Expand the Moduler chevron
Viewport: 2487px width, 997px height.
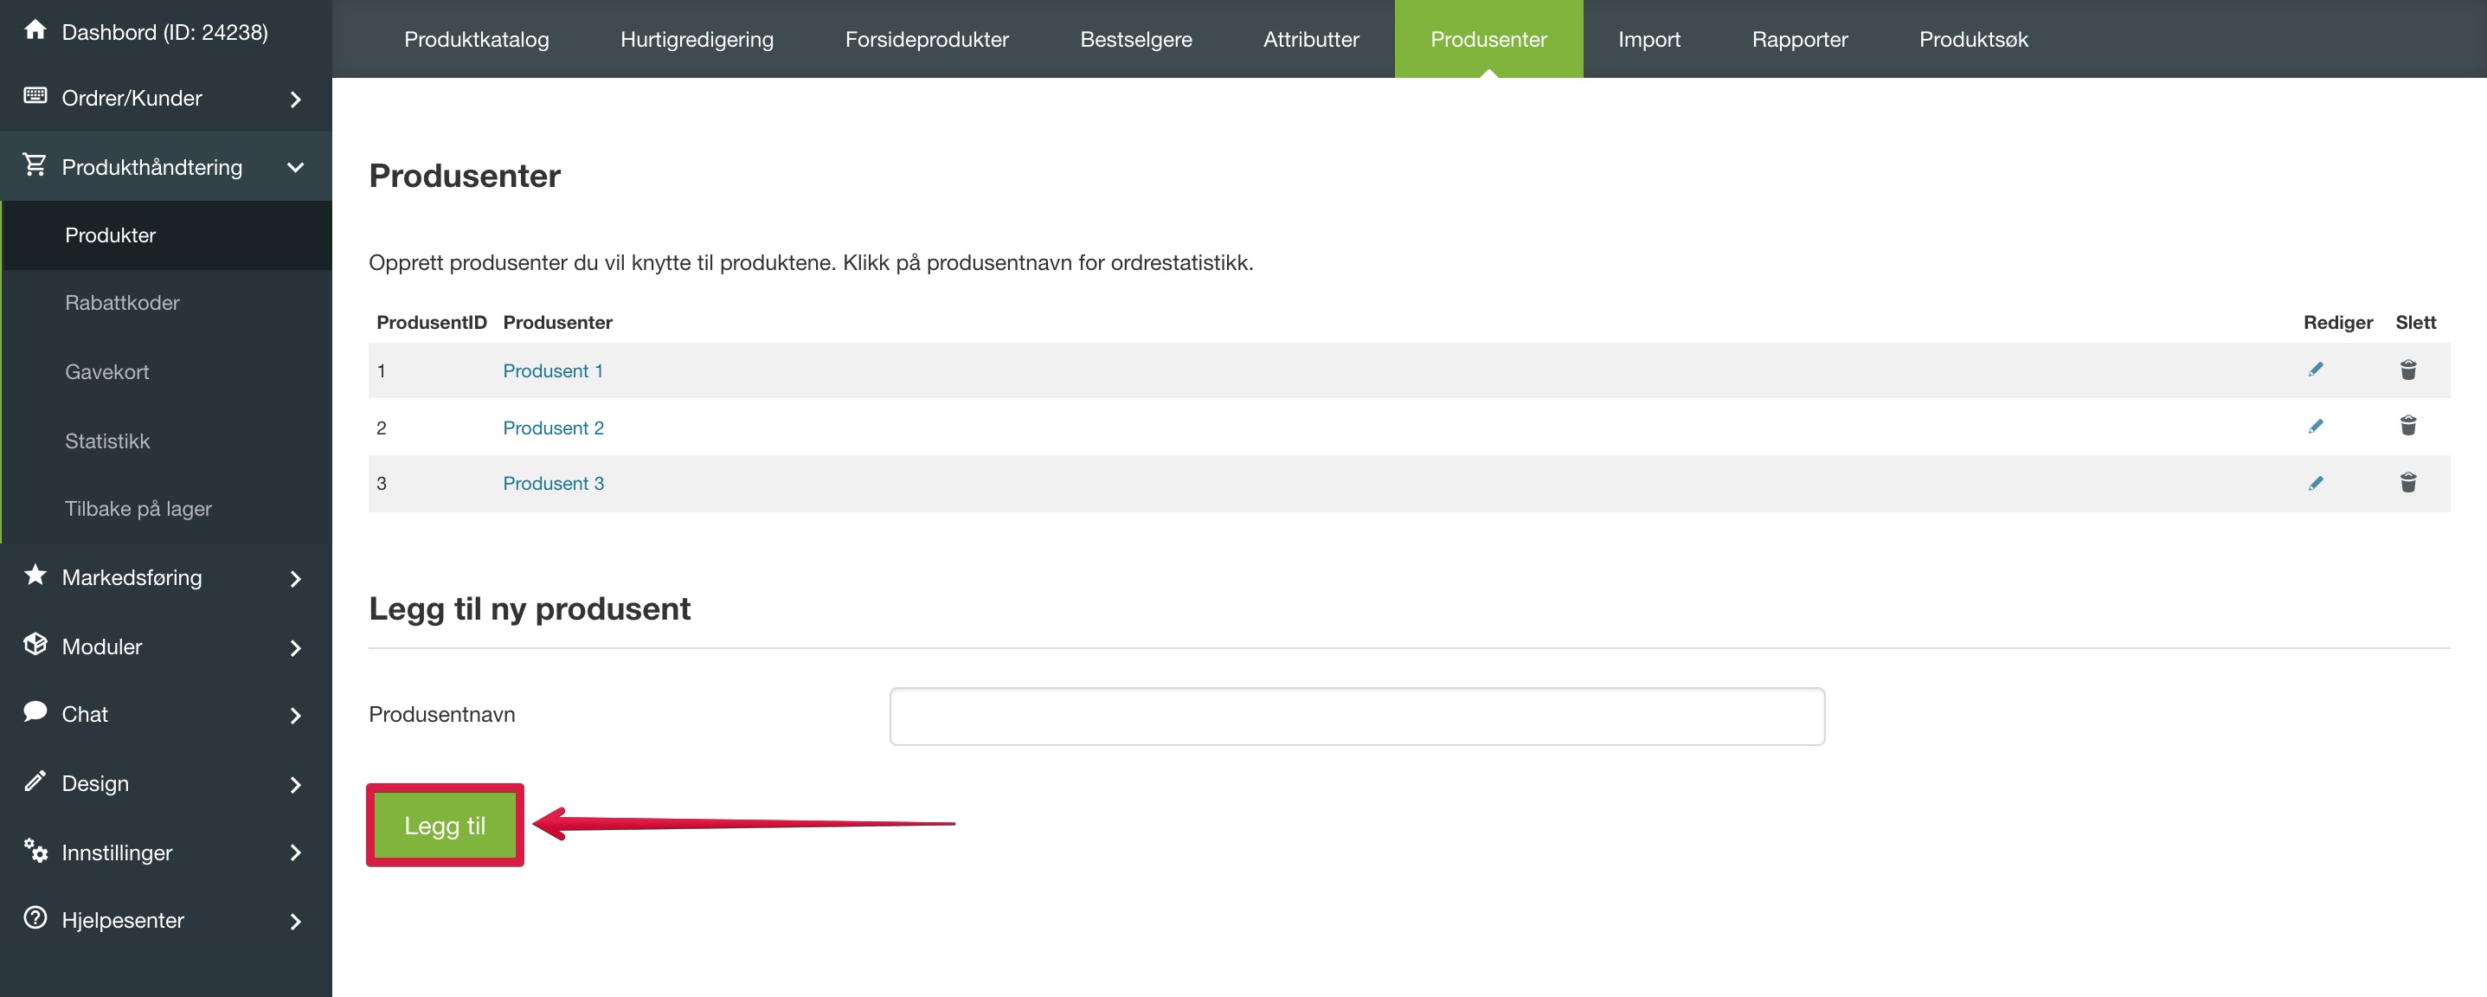tap(295, 647)
